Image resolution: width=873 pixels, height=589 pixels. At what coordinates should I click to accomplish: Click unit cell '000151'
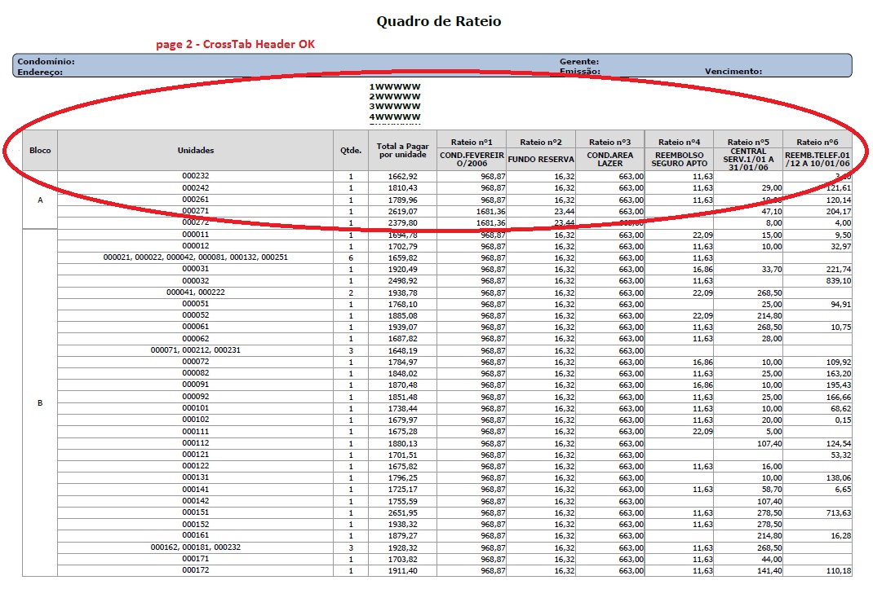[196, 512]
